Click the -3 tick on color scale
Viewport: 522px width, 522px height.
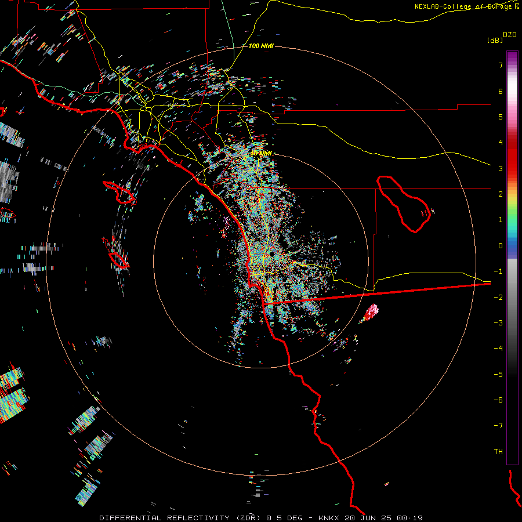498,322
